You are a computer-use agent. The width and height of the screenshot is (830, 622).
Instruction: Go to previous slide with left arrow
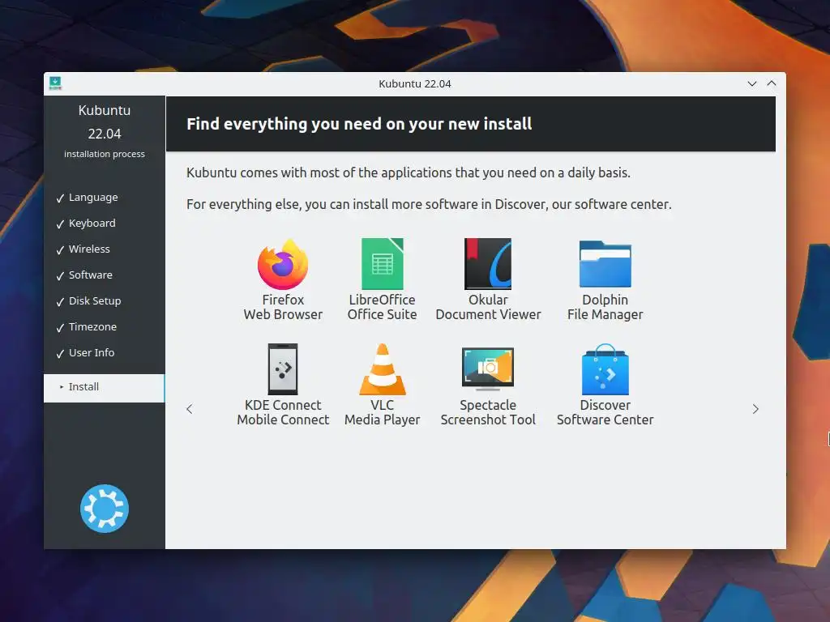pos(190,409)
